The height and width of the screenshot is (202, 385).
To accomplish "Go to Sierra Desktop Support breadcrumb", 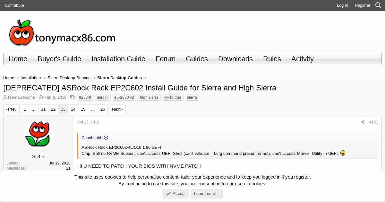I will point(69,78).
